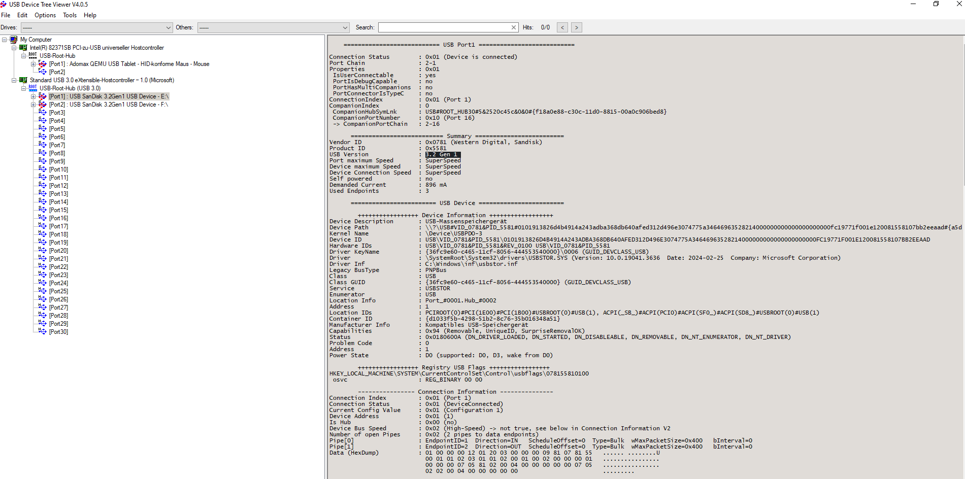This screenshot has width=965, height=479.
Task: Click the USB 3.0 host controller icon
Action: coord(23,80)
